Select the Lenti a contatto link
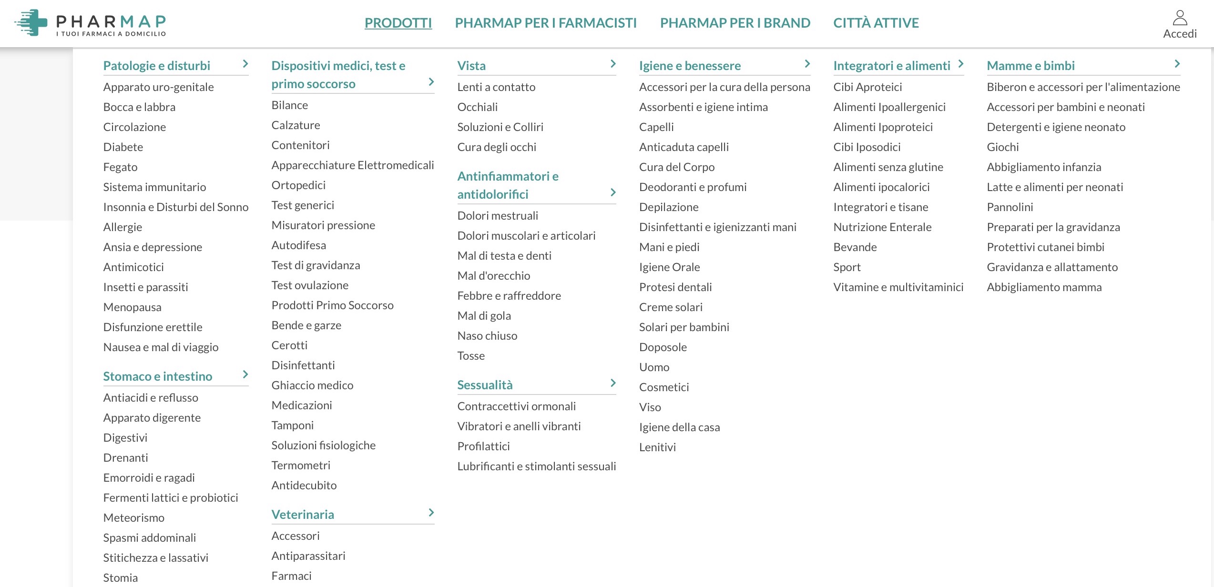Viewport: 1214px width, 587px height. pyautogui.click(x=496, y=87)
